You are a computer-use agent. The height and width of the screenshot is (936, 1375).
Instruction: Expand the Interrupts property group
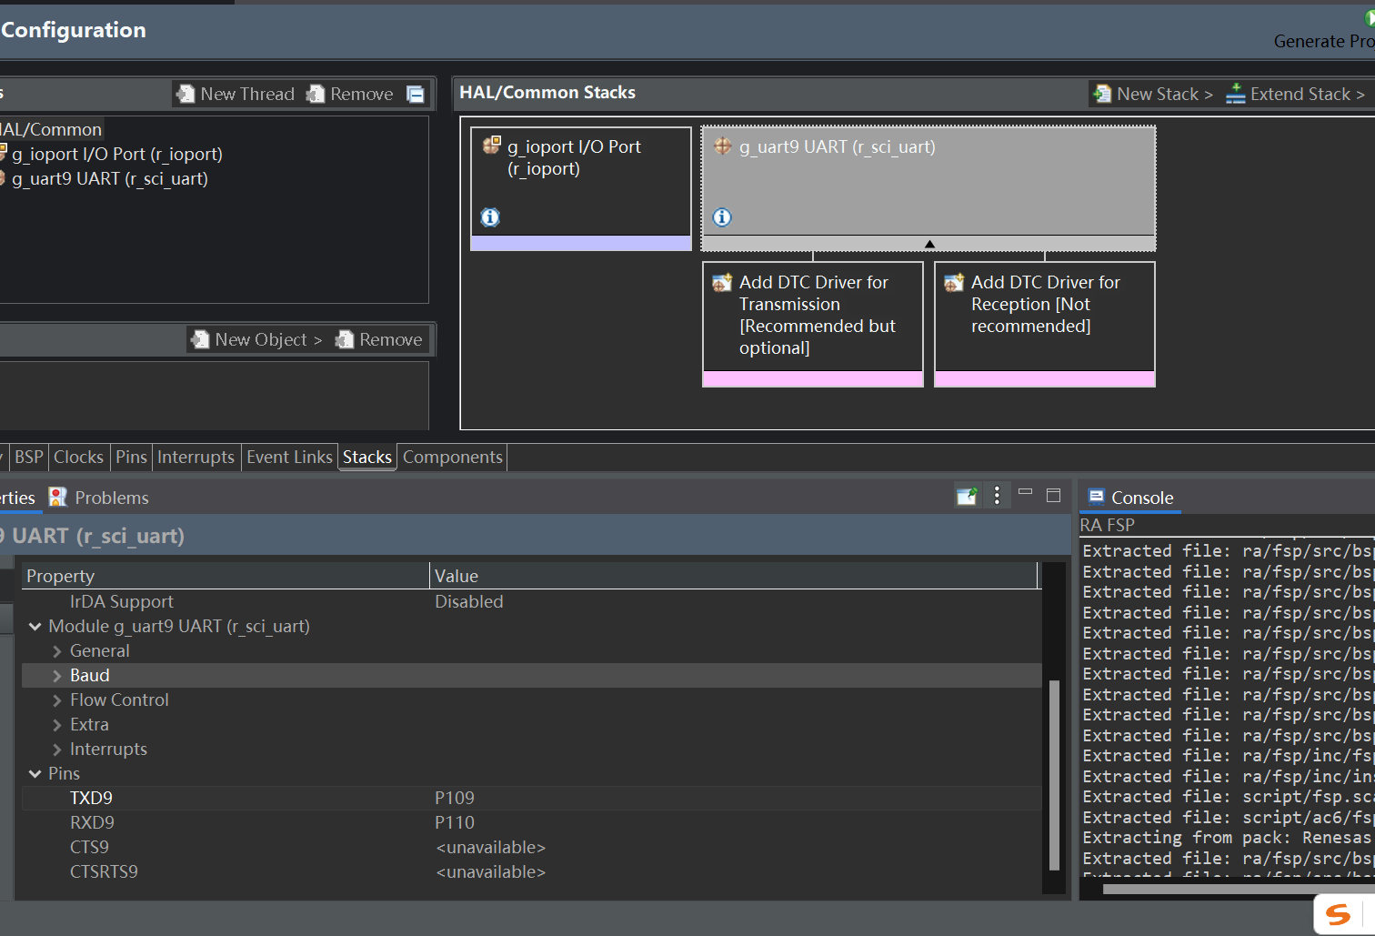pyautogui.click(x=57, y=750)
